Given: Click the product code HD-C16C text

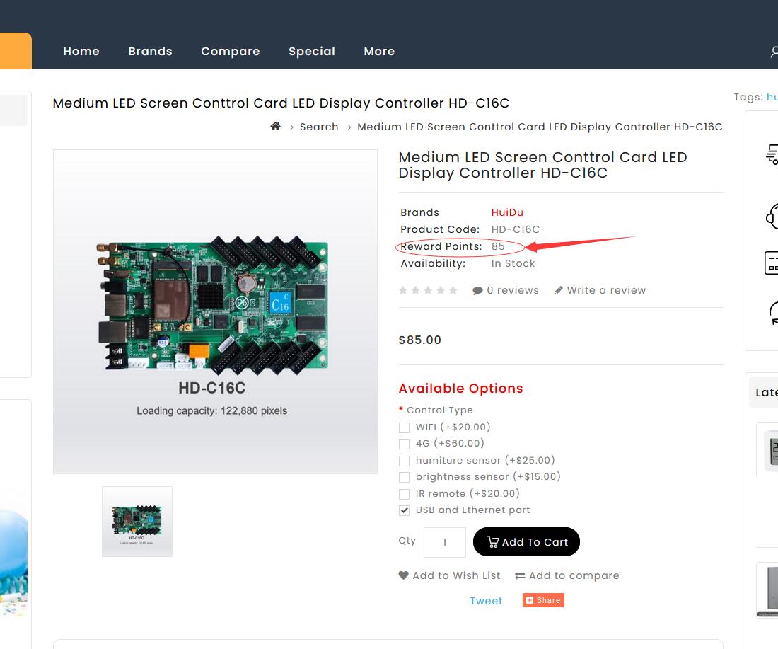Looking at the screenshot, I should point(516,229).
